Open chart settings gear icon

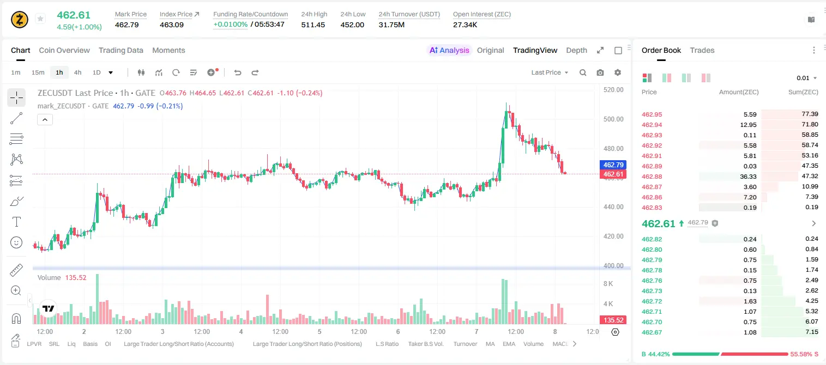[x=618, y=72]
